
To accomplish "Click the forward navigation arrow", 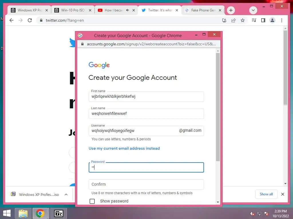I will 21,20.
